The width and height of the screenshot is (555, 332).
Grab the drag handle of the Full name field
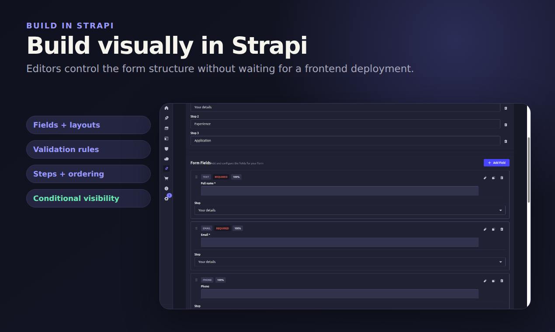coord(196,177)
